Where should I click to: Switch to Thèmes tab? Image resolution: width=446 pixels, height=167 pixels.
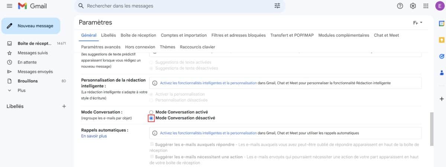coord(168,47)
